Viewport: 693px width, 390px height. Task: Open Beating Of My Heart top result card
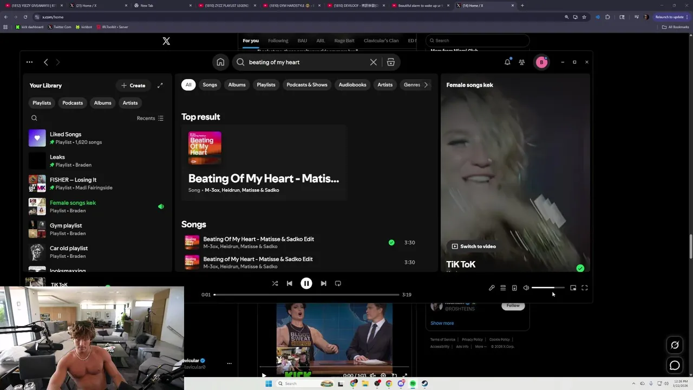[x=264, y=163]
